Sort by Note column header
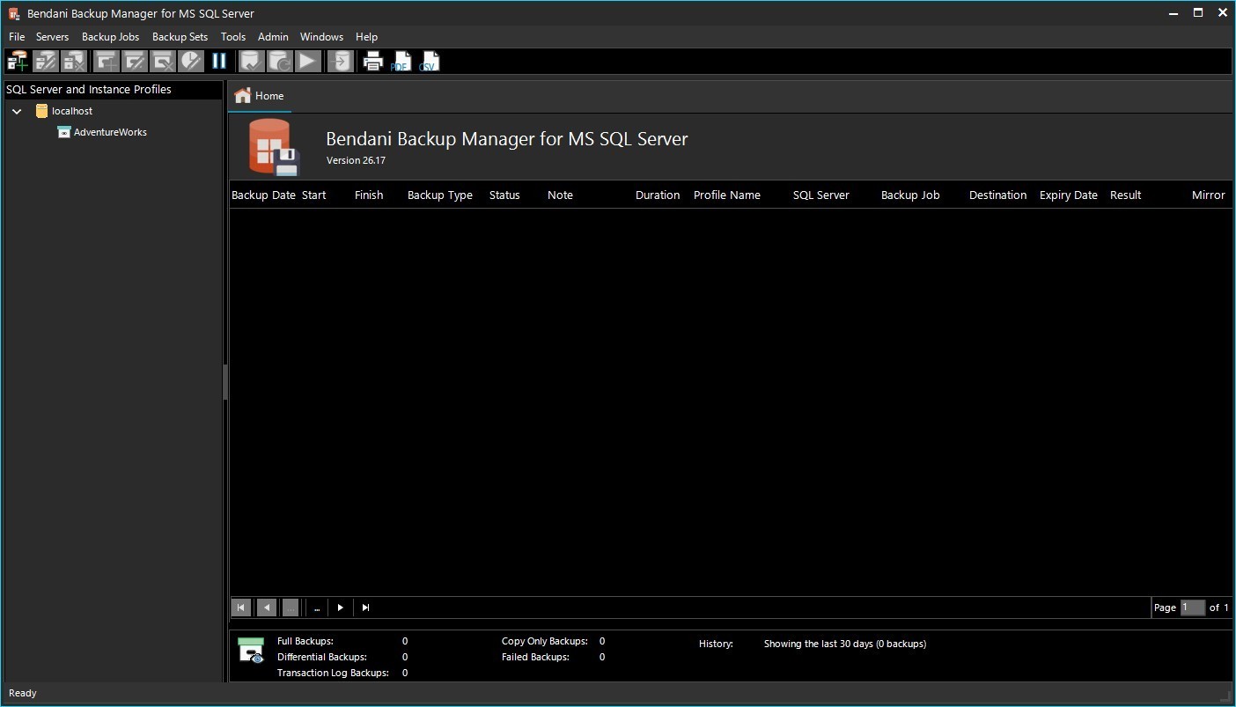The width and height of the screenshot is (1236, 707). (560, 195)
